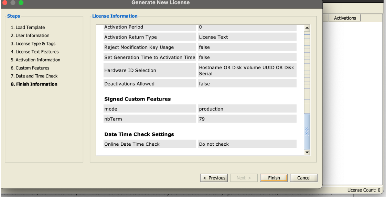This screenshot has height=197, width=386.
Task: Open the Date and Time Check step
Action: tap(34, 76)
